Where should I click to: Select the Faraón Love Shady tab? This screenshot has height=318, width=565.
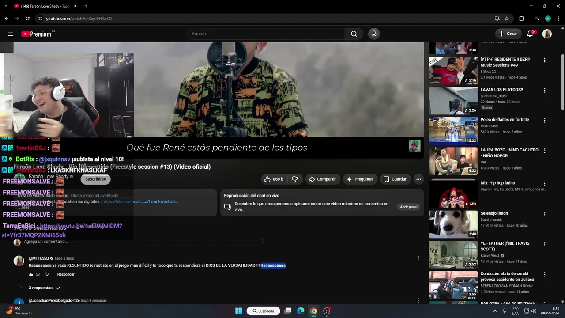click(x=46, y=6)
